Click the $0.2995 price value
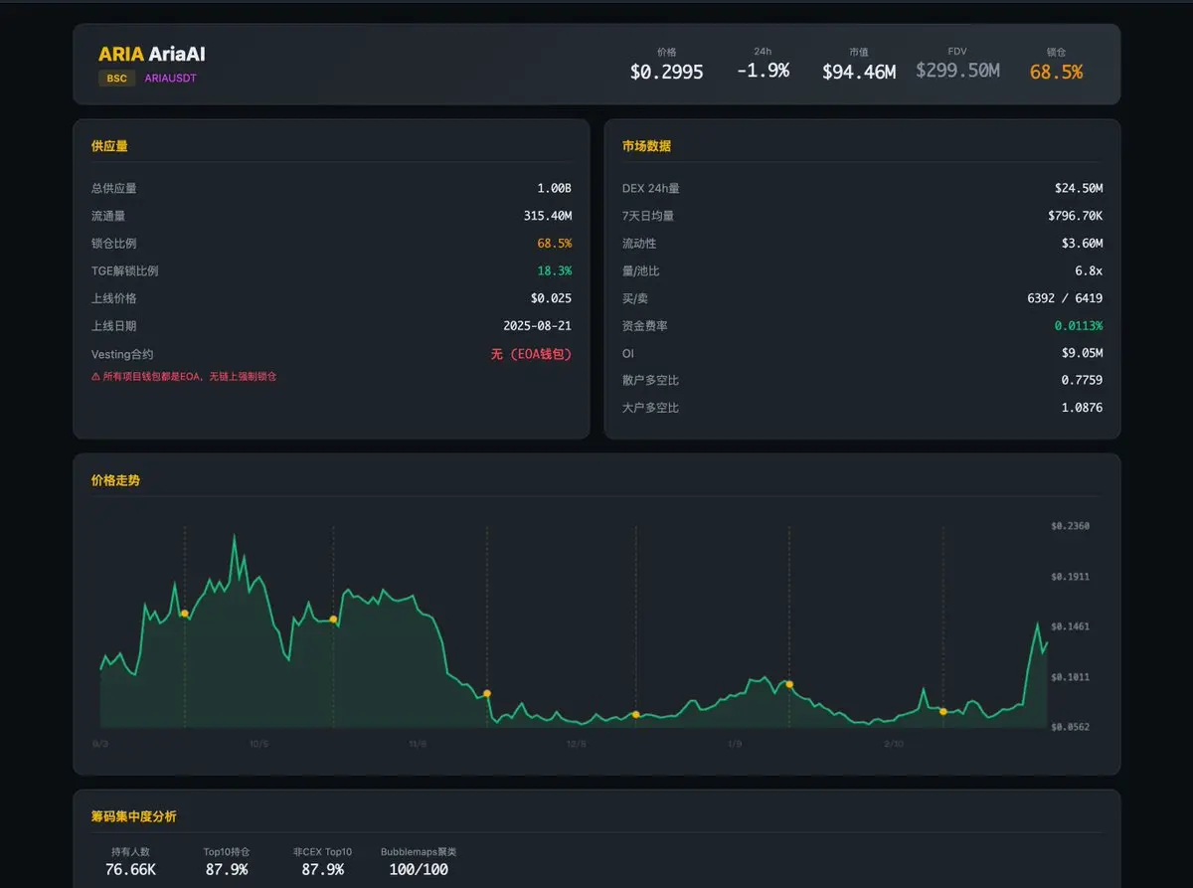This screenshot has width=1193, height=888. click(666, 72)
